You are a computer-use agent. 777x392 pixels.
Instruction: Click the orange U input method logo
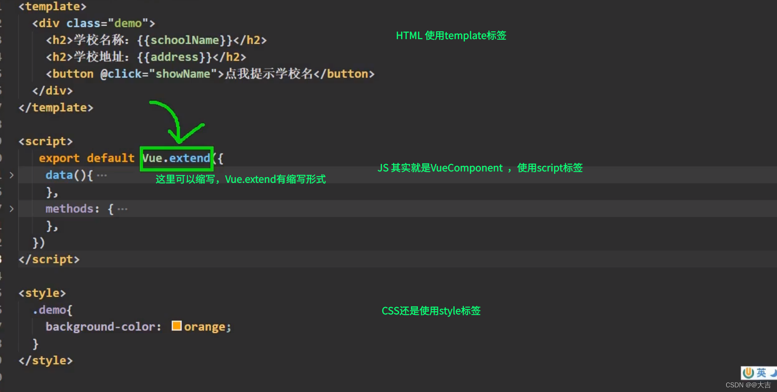(748, 372)
